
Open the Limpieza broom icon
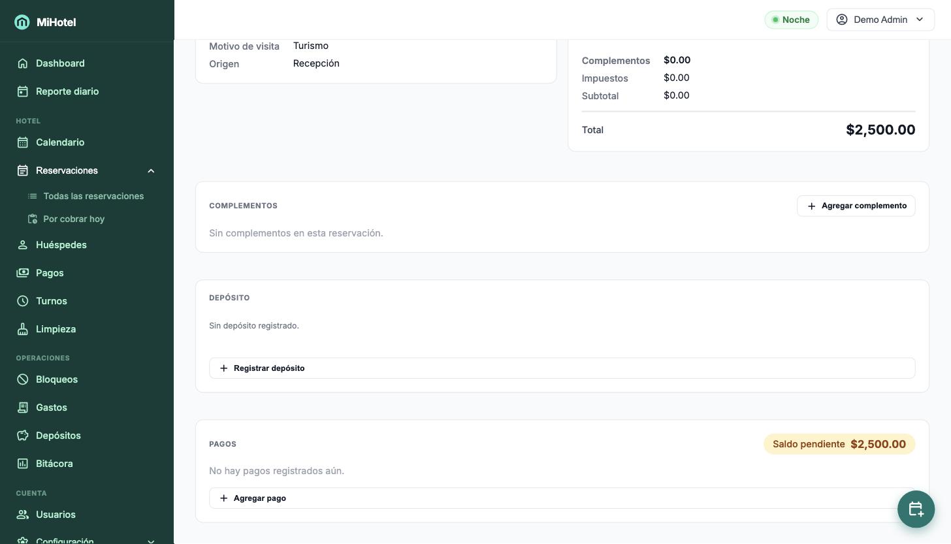[x=23, y=329]
